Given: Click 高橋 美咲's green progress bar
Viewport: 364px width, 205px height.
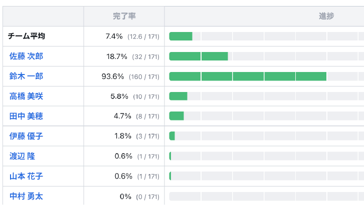Looking at the screenshot, I should [x=178, y=96].
